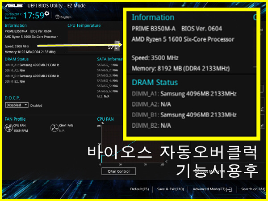This screenshot has height=201, width=268.
Task: Click the Tuesday weekday label
Action: point(10,18)
